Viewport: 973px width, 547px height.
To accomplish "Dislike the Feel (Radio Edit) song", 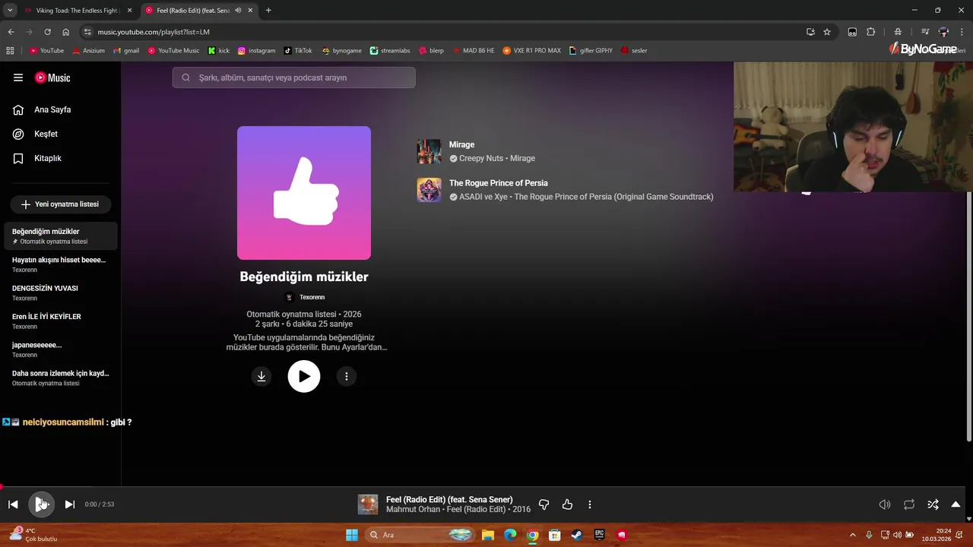I will (544, 504).
